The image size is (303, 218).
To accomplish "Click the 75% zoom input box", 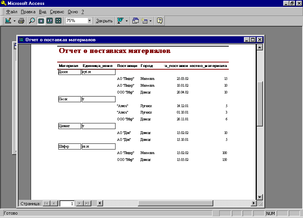I will pos(77,20).
